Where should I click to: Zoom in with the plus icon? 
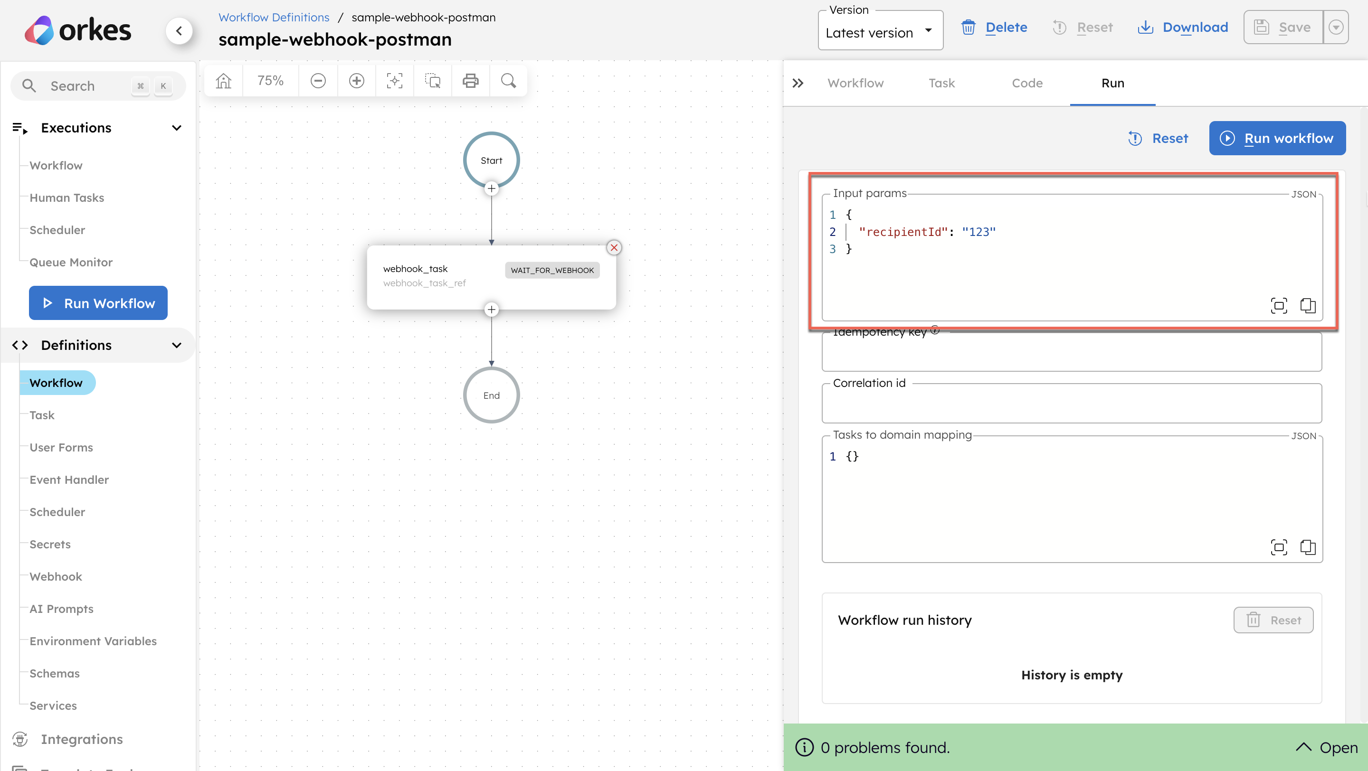tap(356, 81)
